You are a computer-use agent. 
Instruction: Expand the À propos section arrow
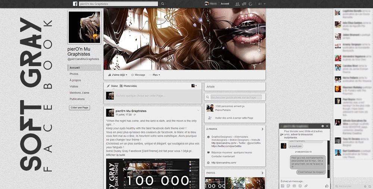pyautogui.click(x=262, y=129)
